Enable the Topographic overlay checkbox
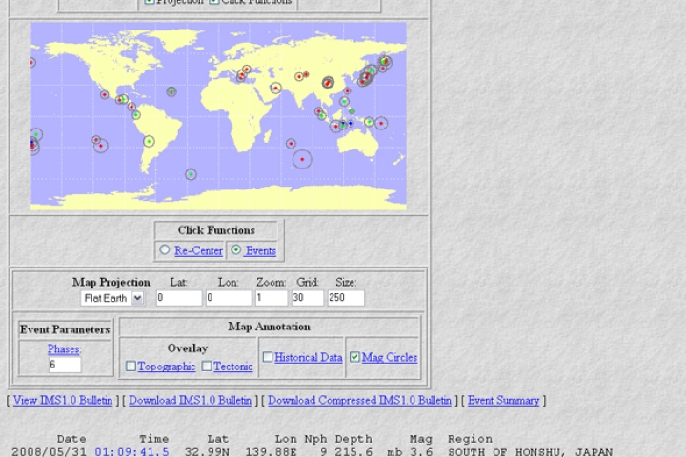 pyautogui.click(x=131, y=366)
